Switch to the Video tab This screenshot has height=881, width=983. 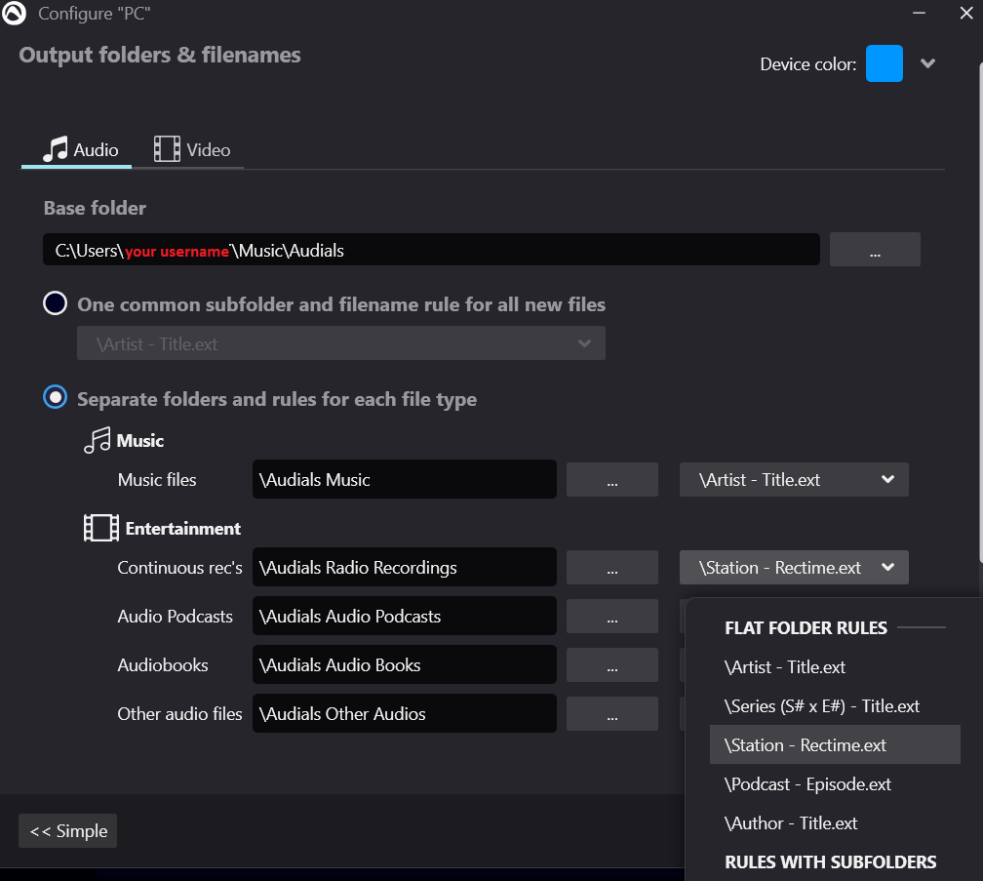point(192,150)
